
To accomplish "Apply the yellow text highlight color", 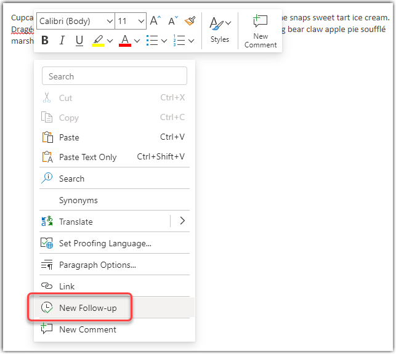I will (98, 41).
